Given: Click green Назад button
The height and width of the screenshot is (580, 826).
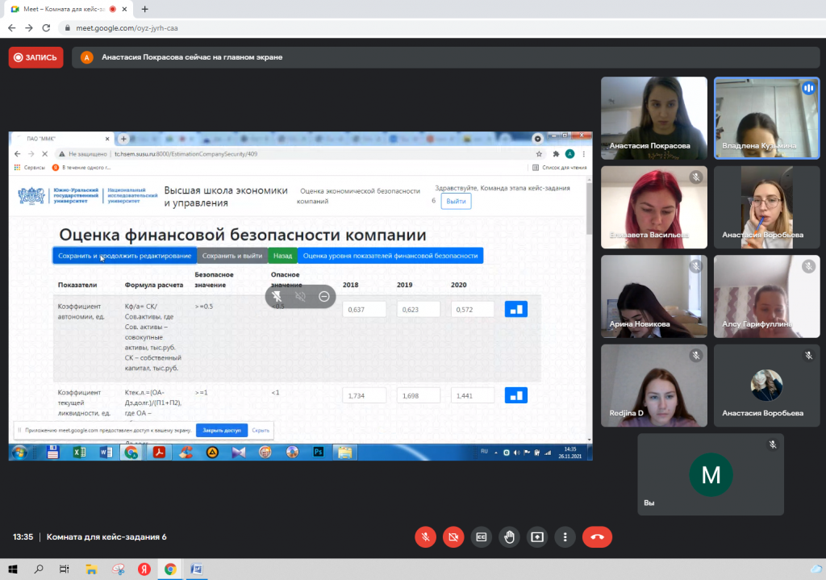Looking at the screenshot, I should pos(283,256).
